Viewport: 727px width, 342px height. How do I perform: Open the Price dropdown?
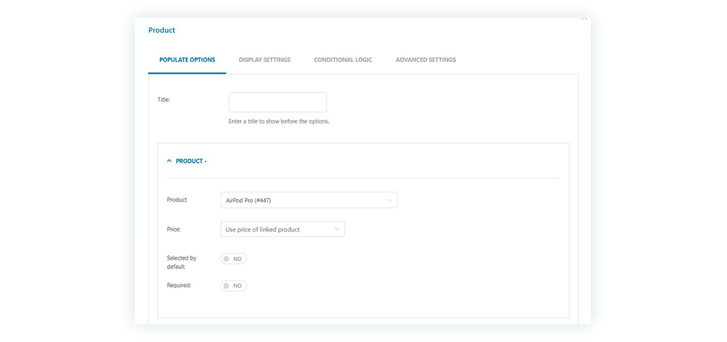(x=283, y=229)
